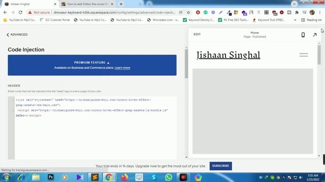Launch Internet Explorer from the taskbar
This screenshot has height=182, width=325.
(21, 177)
